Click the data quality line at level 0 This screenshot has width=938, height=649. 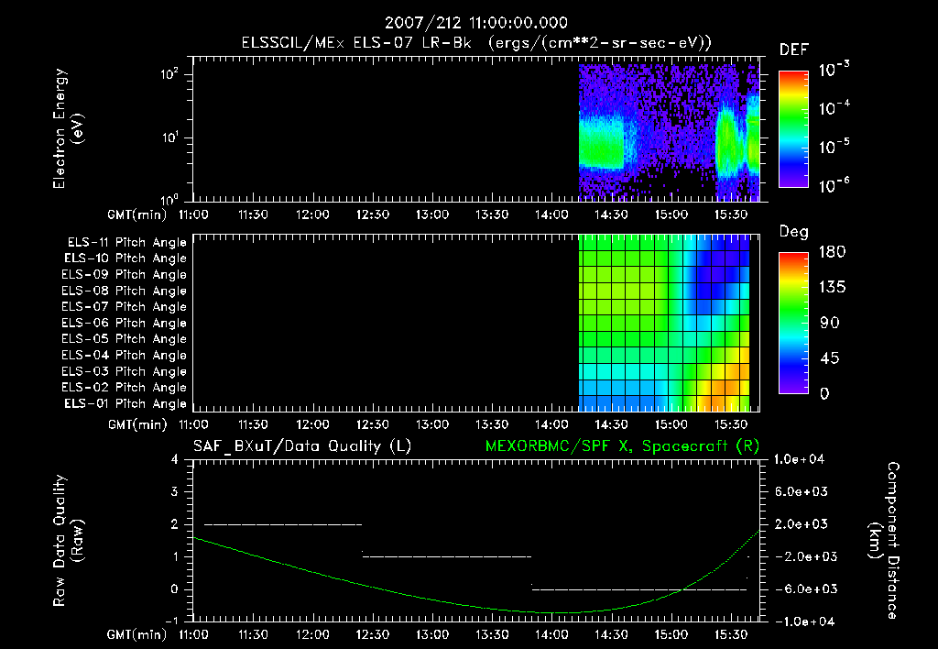(639, 589)
